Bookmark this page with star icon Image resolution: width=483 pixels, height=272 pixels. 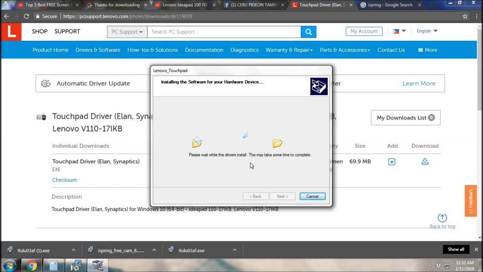point(465,16)
